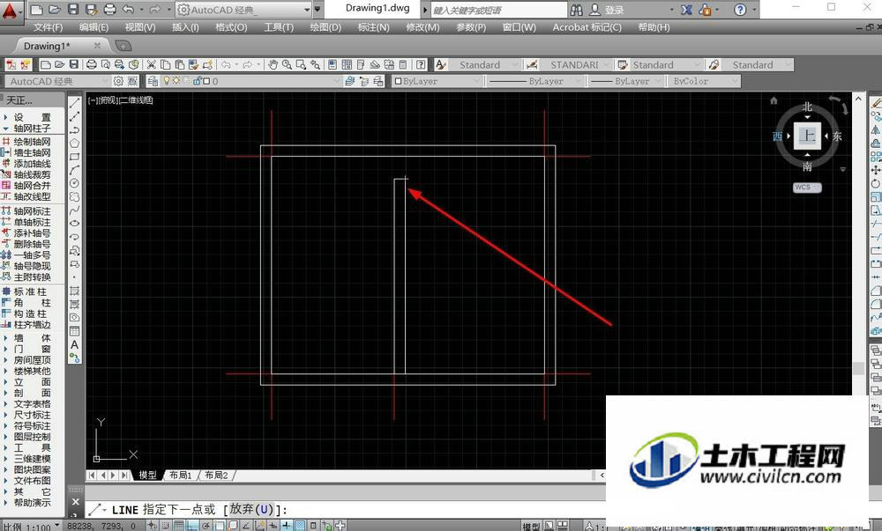The width and height of the screenshot is (882, 531).
Task: Click the Save icon in standard toolbar
Action: (74, 64)
